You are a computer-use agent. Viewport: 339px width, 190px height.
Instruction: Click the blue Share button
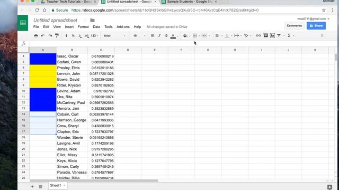point(316,26)
